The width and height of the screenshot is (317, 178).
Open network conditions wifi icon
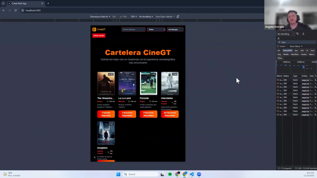297,34
